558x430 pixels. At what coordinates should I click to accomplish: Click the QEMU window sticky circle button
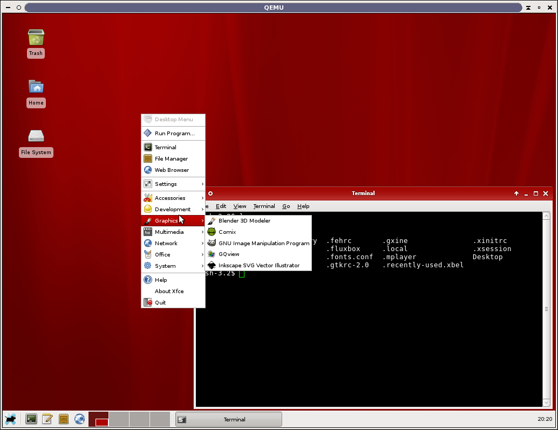19,8
